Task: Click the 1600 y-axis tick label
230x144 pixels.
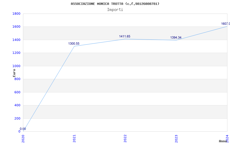Action: point(16,26)
